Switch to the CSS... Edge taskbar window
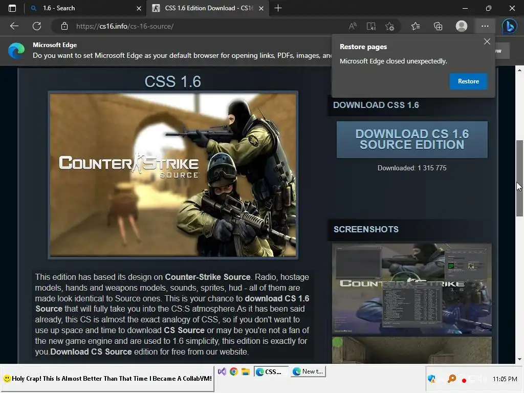This screenshot has width=524, height=393. pyautogui.click(x=271, y=372)
